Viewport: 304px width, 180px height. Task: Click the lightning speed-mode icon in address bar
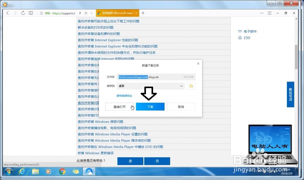(x=80, y=13)
